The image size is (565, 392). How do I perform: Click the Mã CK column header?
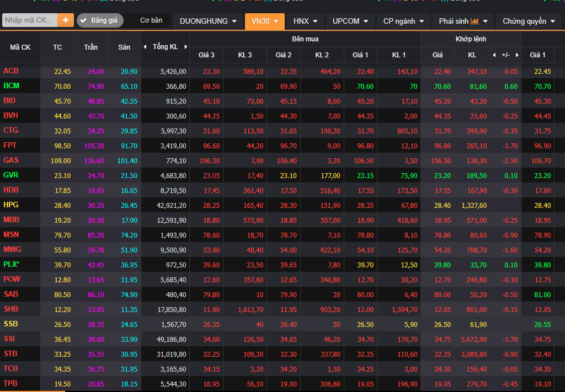[20, 47]
